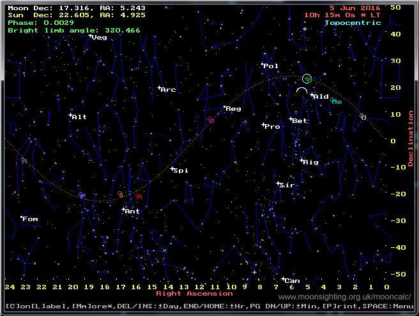
Task: Click the magenta Jupiter marker near Regulus
Action: click(x=211, y=120)
